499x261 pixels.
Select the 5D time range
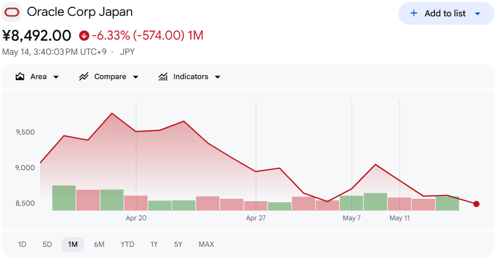pos(47,245)
